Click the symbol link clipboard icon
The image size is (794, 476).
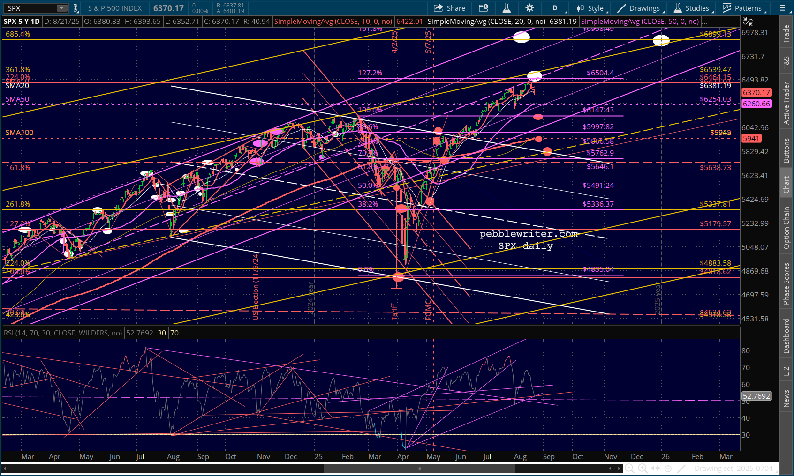[75, 8]
